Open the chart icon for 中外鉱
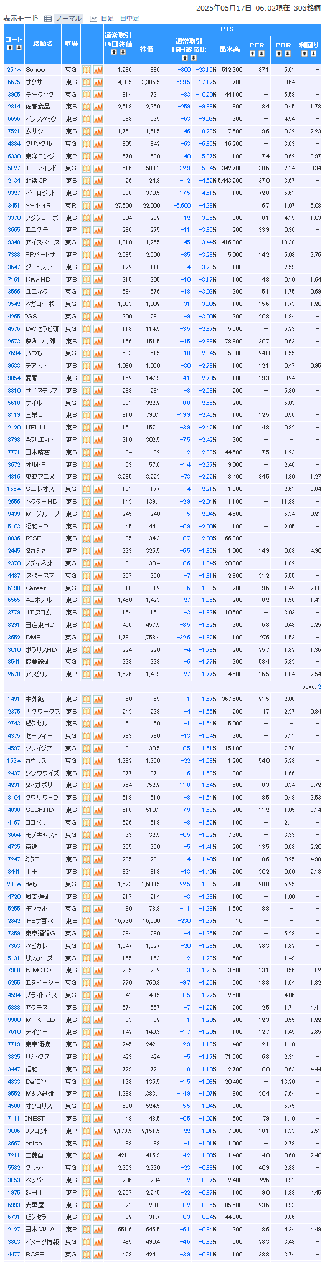Screen dimensions: 325x1262 98,699
